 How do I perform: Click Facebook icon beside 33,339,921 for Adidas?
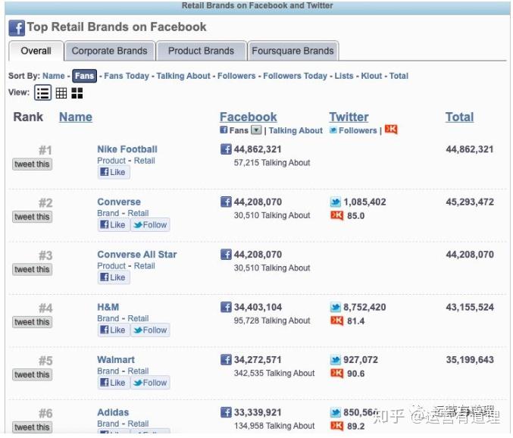point(226,412)
